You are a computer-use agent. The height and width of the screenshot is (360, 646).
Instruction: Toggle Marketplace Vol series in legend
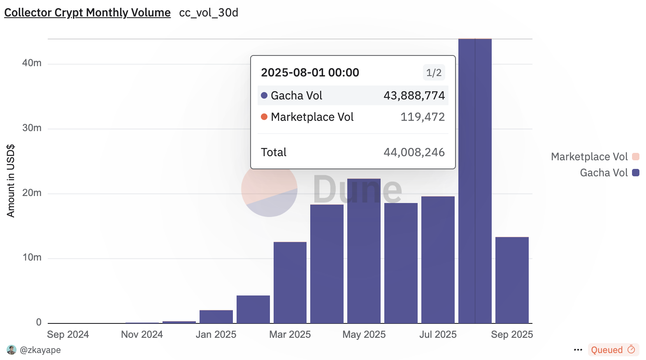tap(589, 157)
